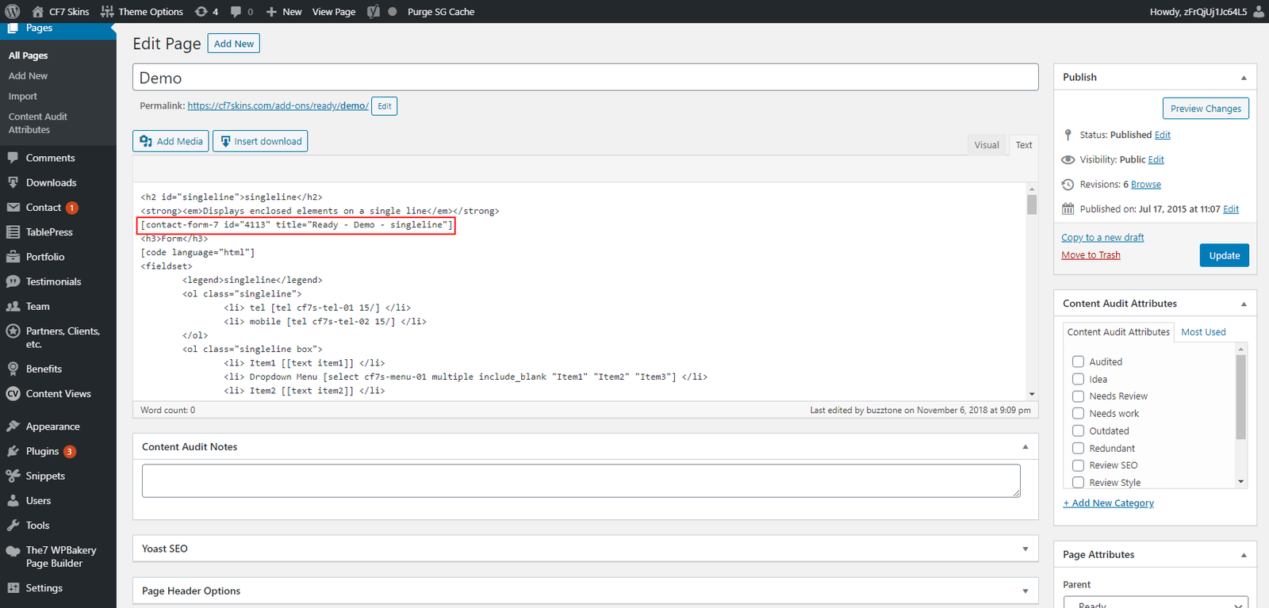Click the comments bubble icon in admin bar

click(236, 12)
